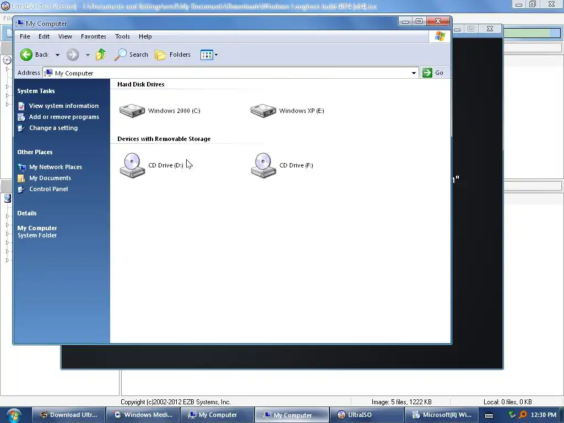
Task: Click the Details header
Action: click(x=27, y=213)
